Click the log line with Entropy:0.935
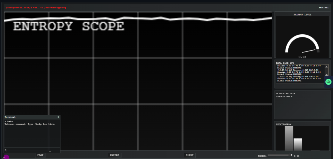 coord(298,77)
